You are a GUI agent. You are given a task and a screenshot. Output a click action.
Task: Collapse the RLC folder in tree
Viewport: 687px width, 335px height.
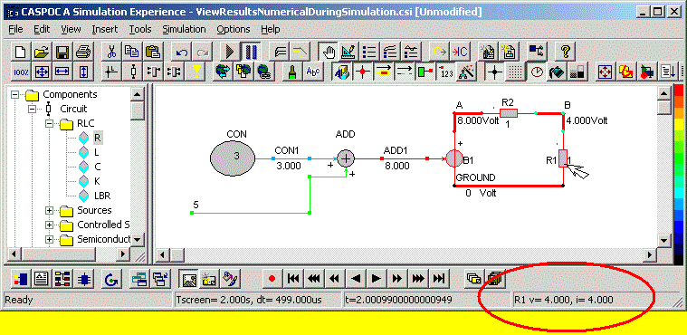point(49,124)
